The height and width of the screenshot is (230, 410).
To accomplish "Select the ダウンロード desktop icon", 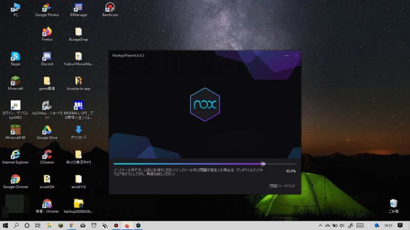I will 78,132.
